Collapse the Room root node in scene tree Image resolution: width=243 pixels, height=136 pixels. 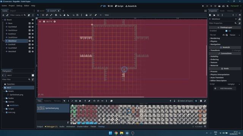pyautogui.click(x=3, y=20)
